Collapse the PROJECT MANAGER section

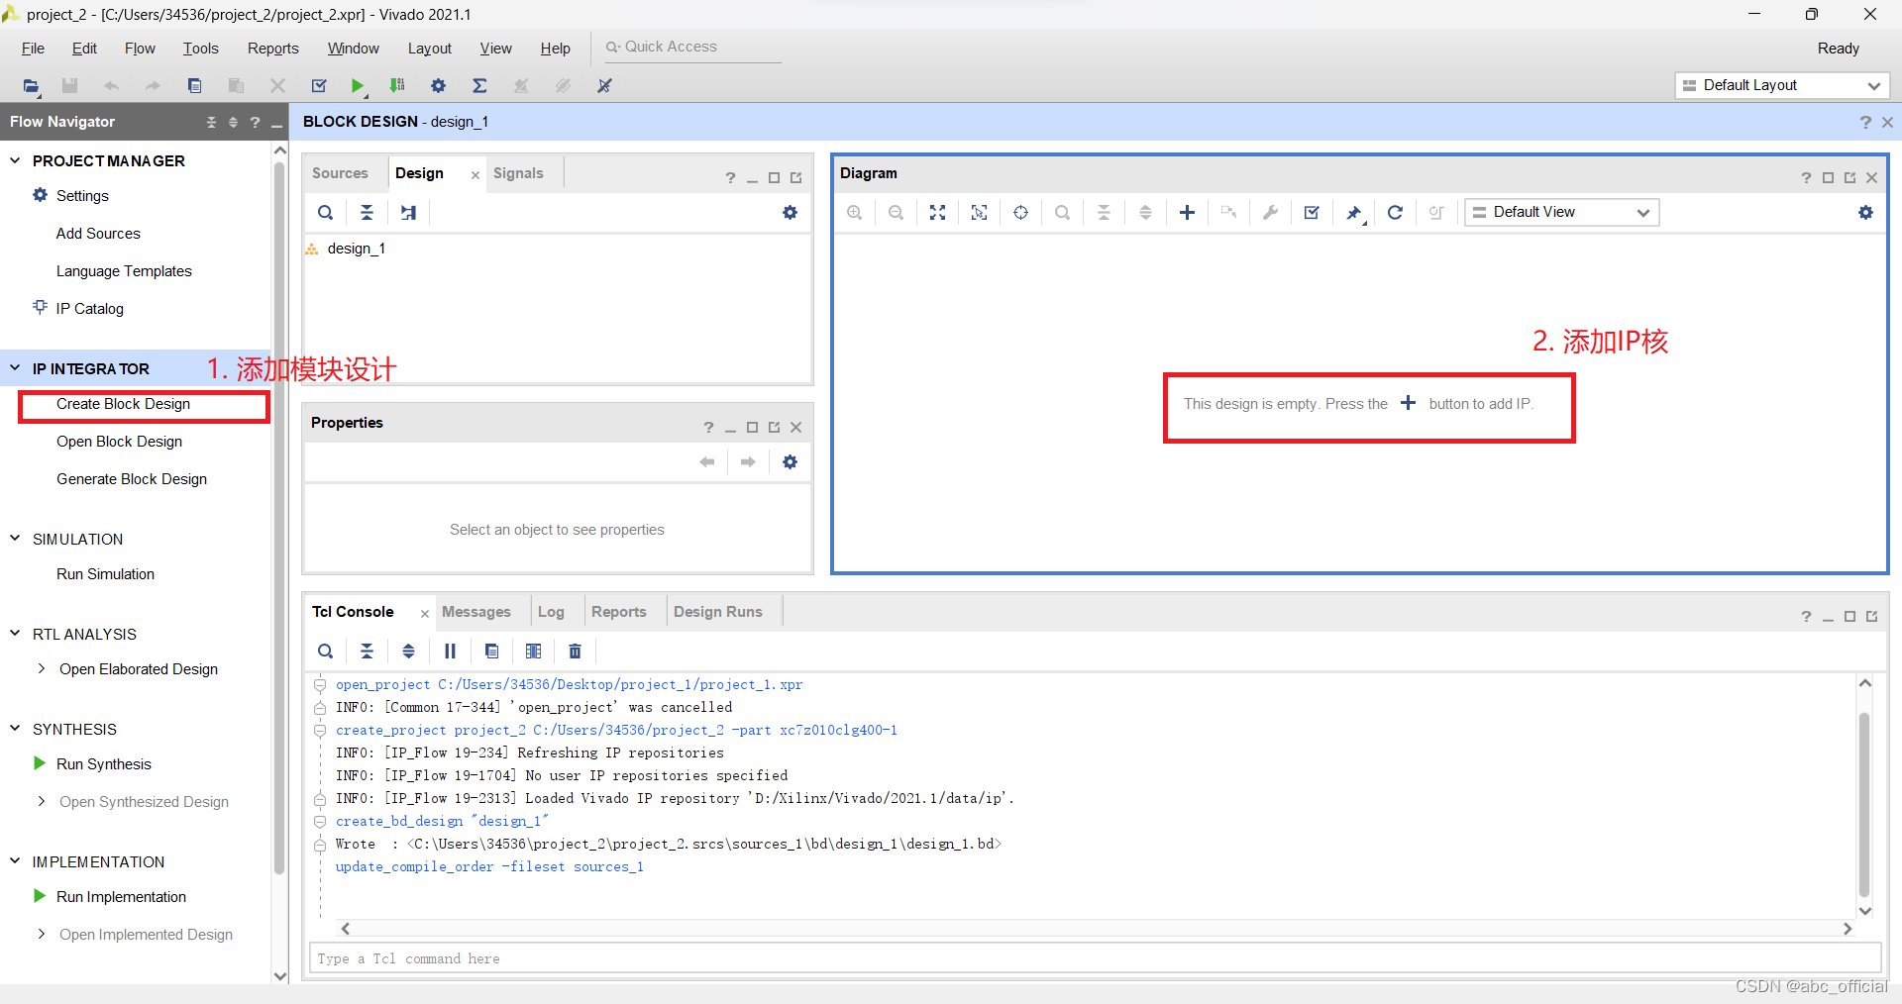pos(15,160)
